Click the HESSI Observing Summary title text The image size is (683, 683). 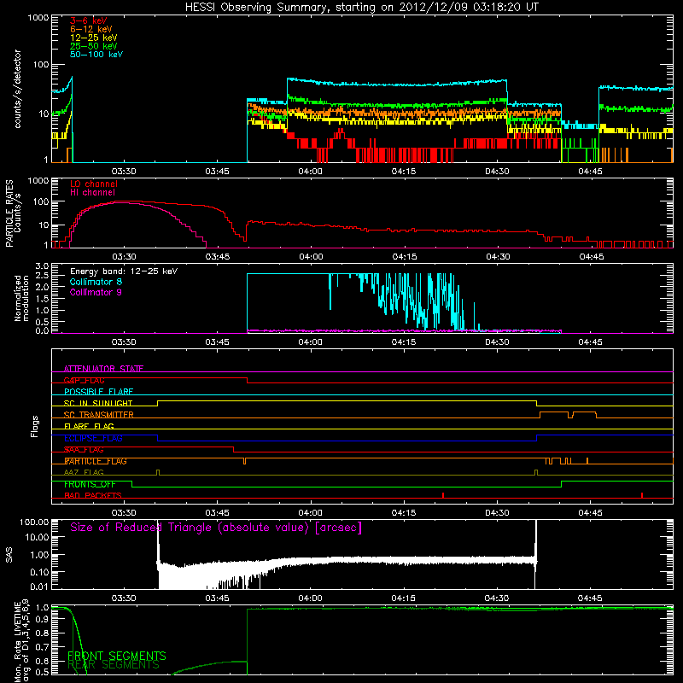[x=361, y=8]
